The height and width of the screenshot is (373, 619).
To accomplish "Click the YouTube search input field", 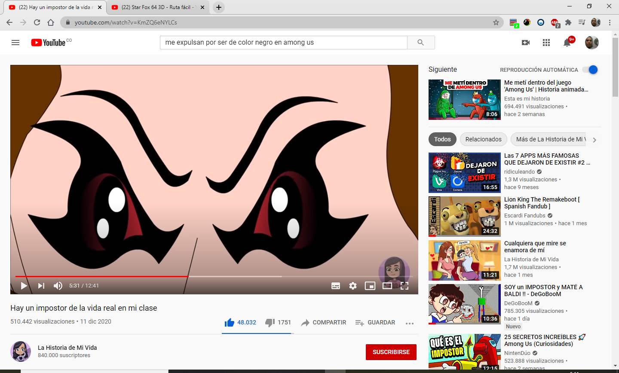I will (284, 43).
